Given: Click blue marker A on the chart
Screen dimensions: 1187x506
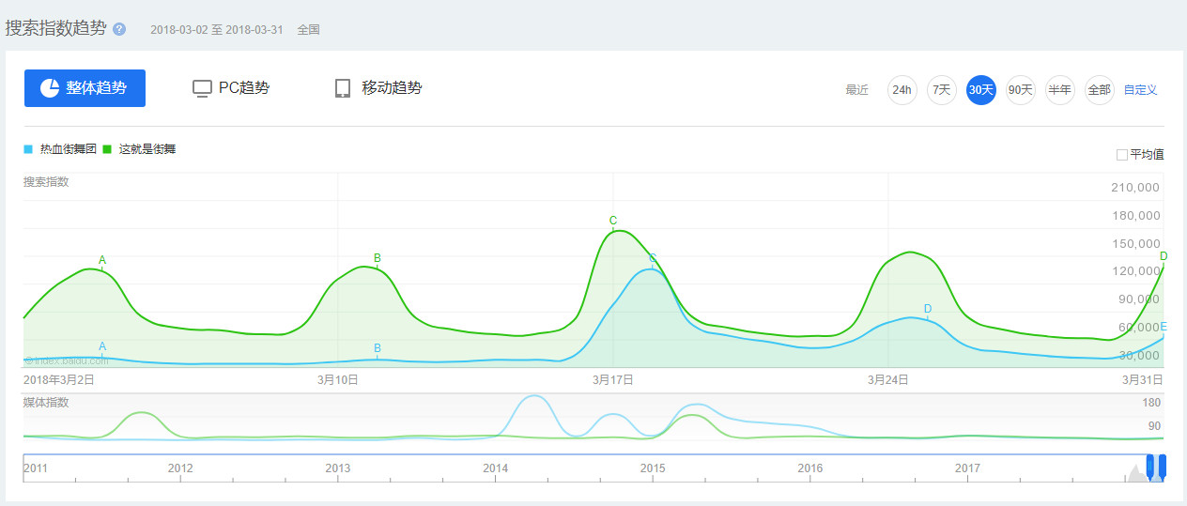Looking at the screenshot, I should [102, 346].
